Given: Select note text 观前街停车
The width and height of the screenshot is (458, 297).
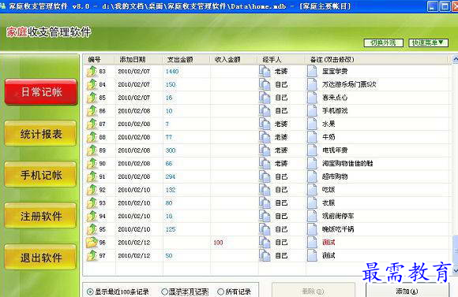Looking at the screenshot, I should [x=338, y=216].
